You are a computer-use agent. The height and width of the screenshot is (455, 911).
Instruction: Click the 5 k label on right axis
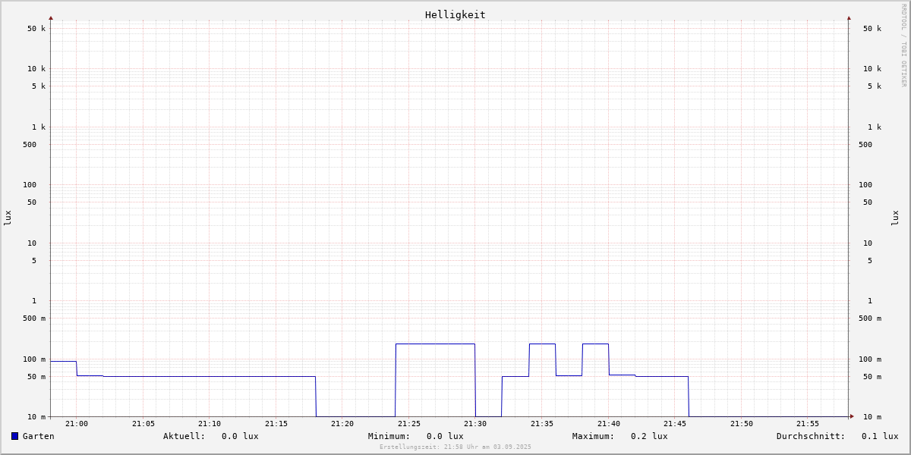[x=875, y=86]
